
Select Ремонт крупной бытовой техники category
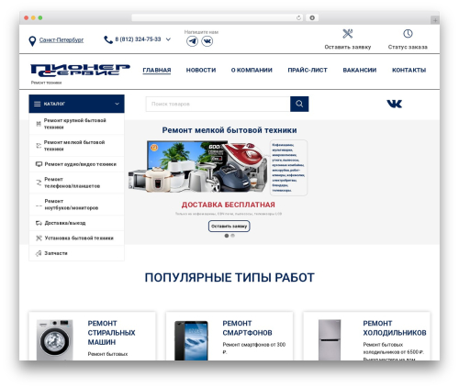click(76, 124)
